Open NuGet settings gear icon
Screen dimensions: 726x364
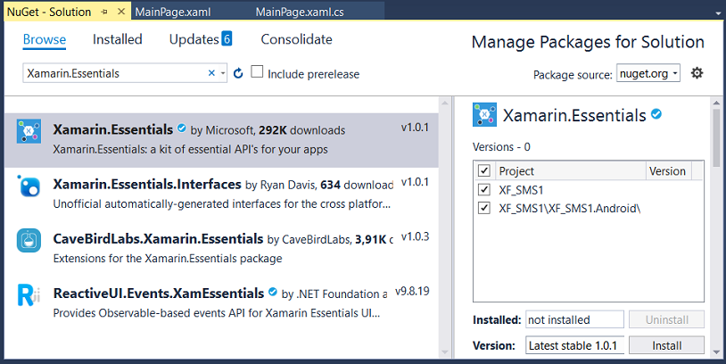click(x=697, y=72)
